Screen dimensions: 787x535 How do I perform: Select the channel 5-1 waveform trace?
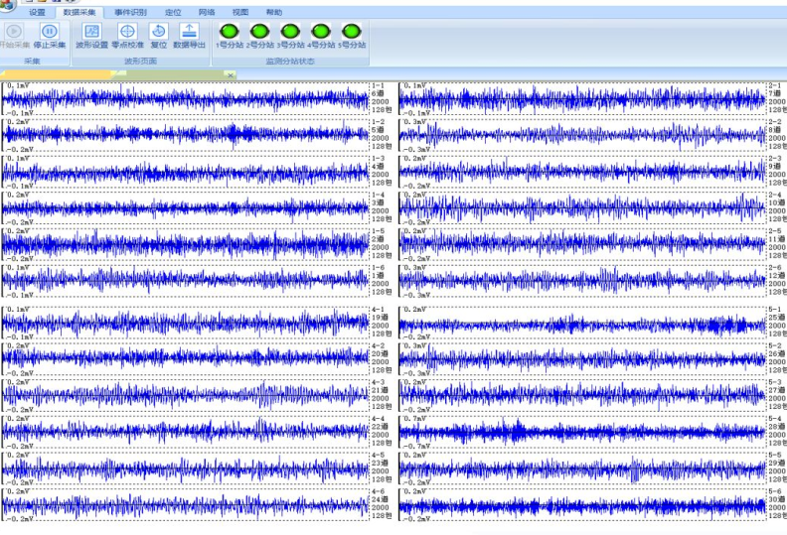[x=582, y=323]
